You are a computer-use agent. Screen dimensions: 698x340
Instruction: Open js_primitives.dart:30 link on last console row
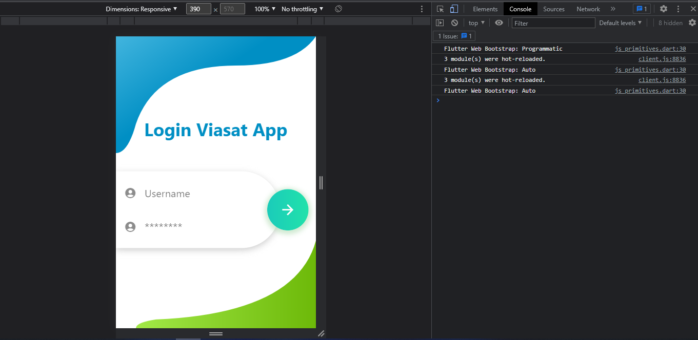coord(650,91)
